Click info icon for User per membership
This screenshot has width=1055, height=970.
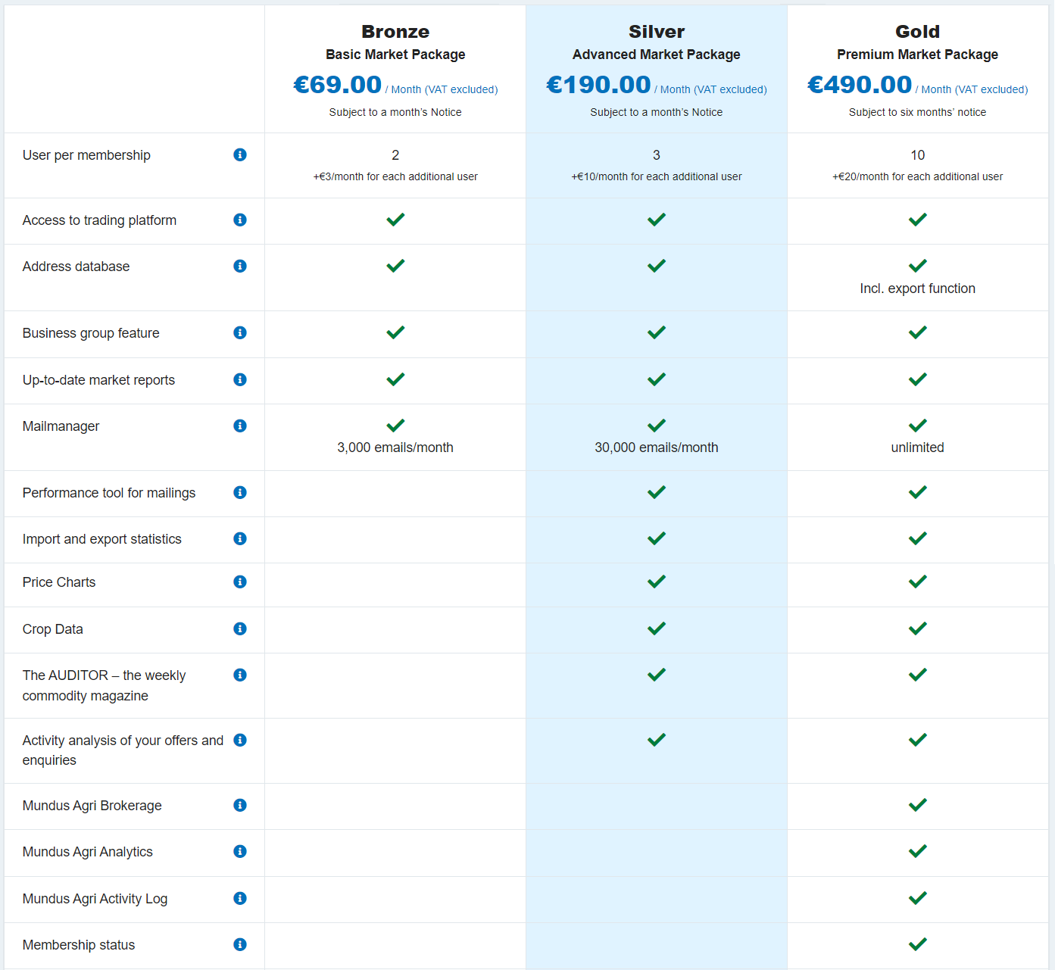point(240,154)
